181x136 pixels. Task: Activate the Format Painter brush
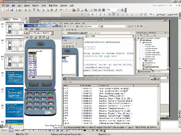click(x=56, y=10)
